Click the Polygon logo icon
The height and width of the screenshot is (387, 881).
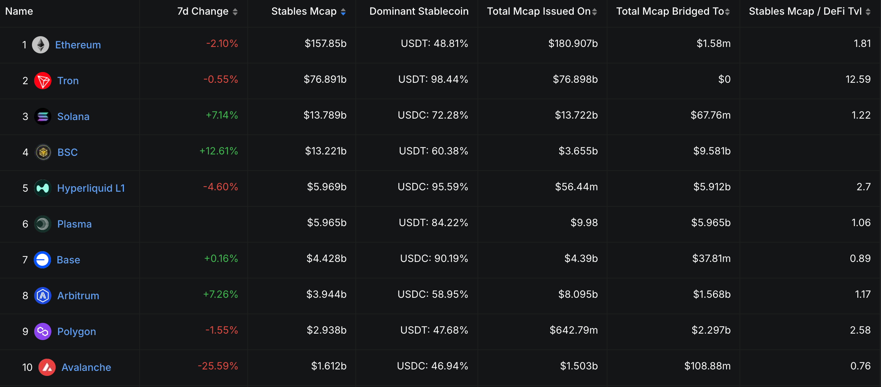coord(42,331)
